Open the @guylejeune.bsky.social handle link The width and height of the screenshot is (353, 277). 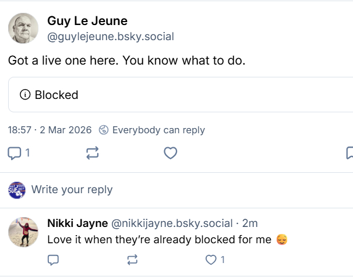point(111,37)
